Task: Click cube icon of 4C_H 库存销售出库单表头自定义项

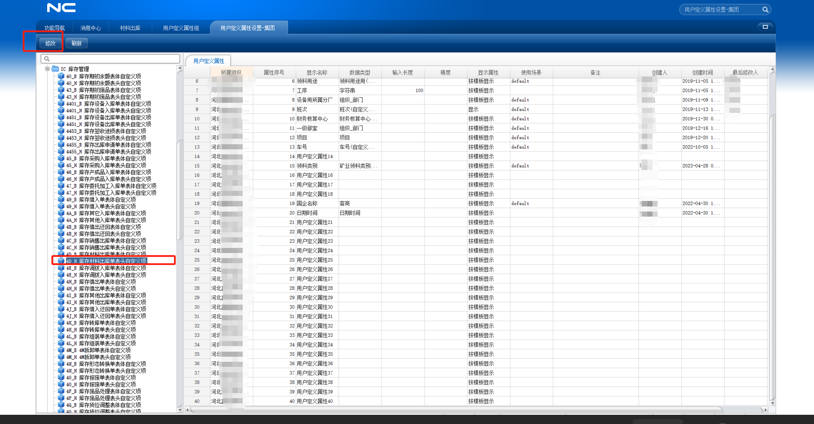Action: (61, 247)
